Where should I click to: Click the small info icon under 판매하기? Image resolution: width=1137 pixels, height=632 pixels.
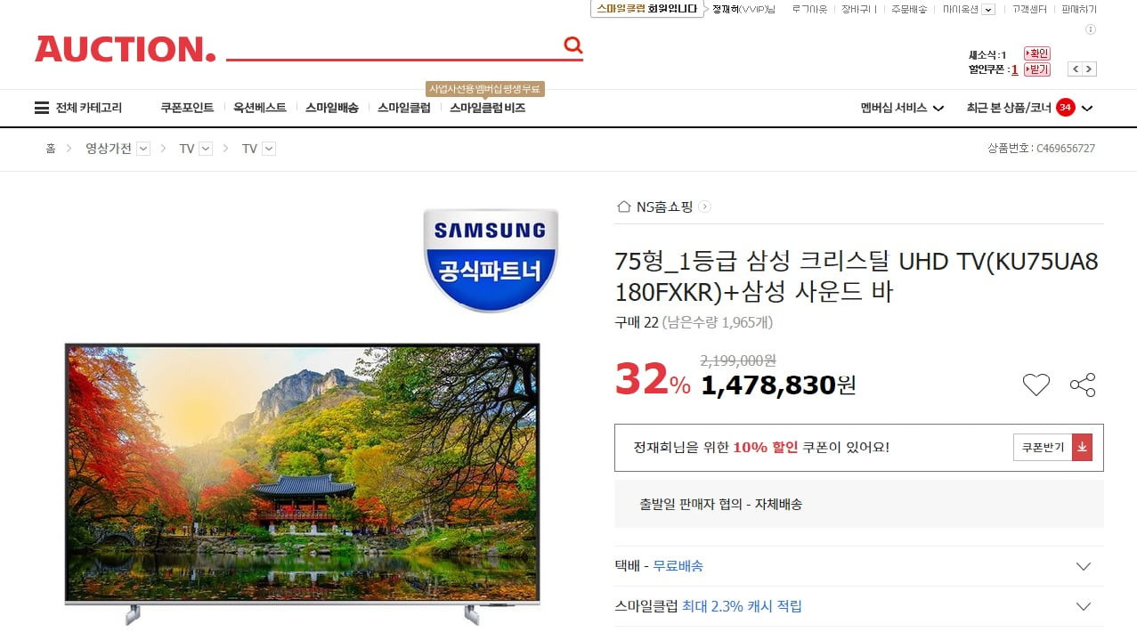(1091, 29)
